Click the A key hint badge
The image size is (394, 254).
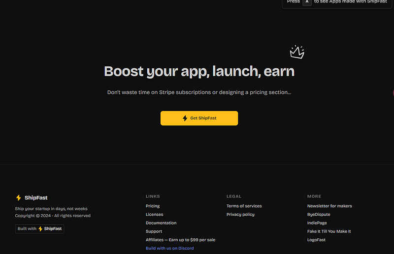(x=307, y=2)
